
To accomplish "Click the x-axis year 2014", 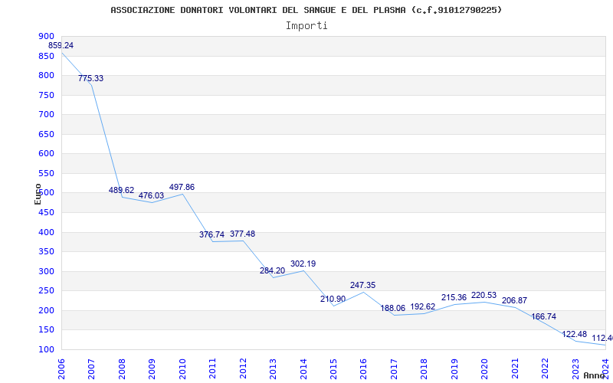I will pyautogui.click(x=303, y=368).
